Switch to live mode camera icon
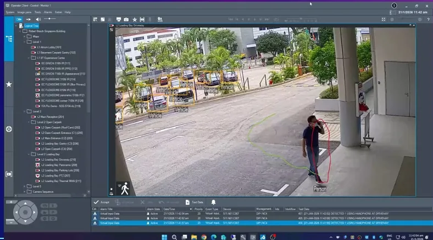 (x=19, y=19)
